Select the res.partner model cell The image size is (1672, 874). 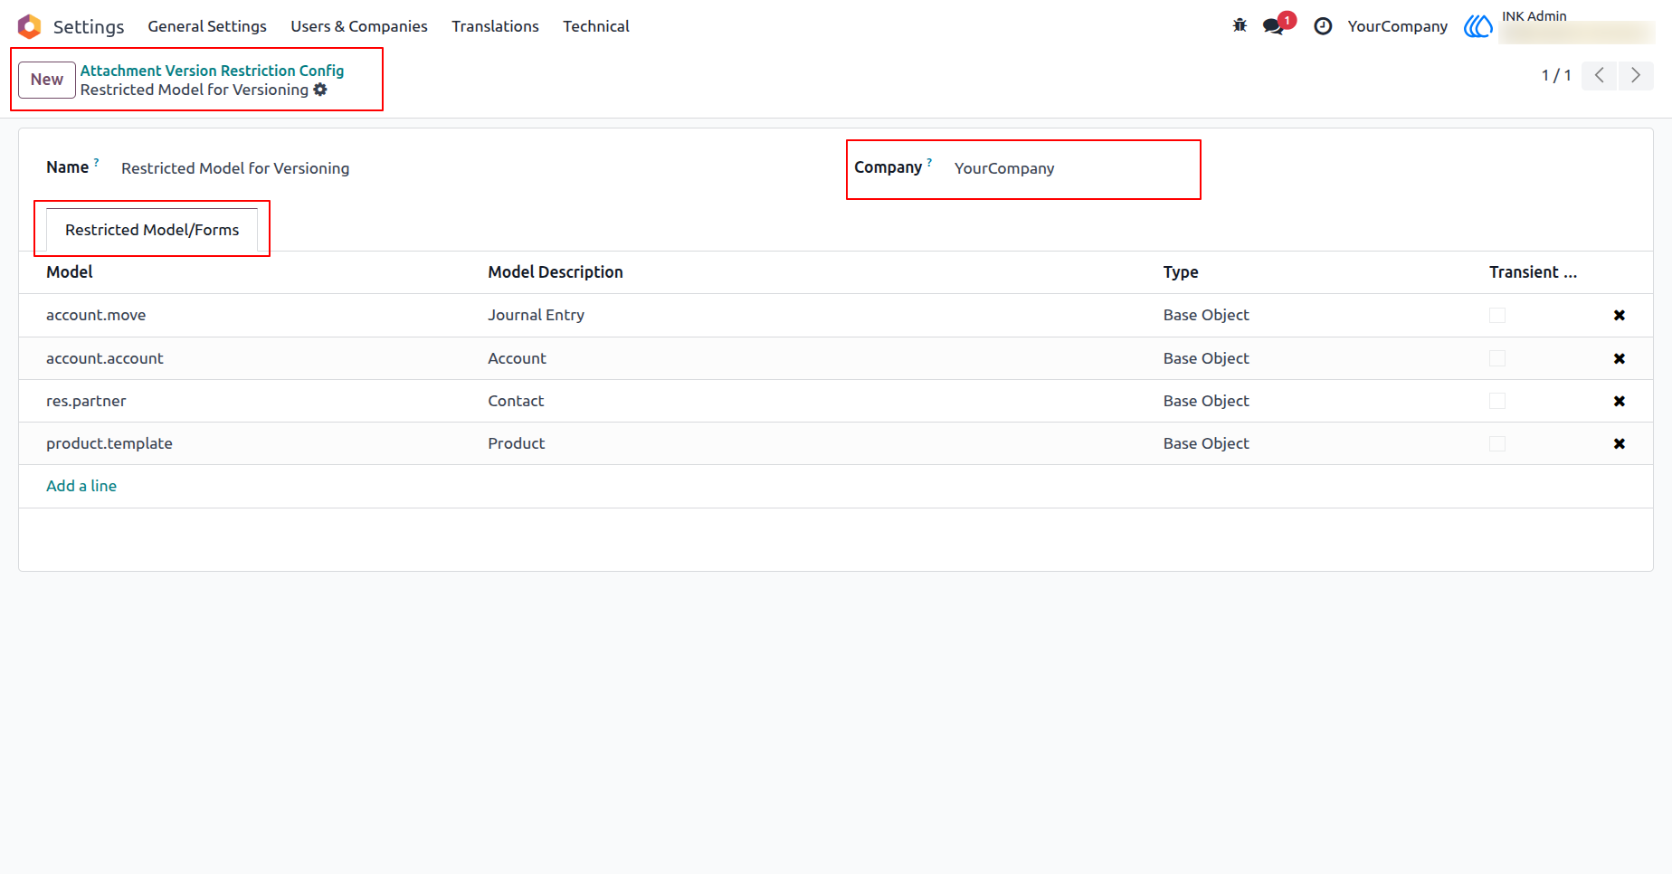(86, 401)
